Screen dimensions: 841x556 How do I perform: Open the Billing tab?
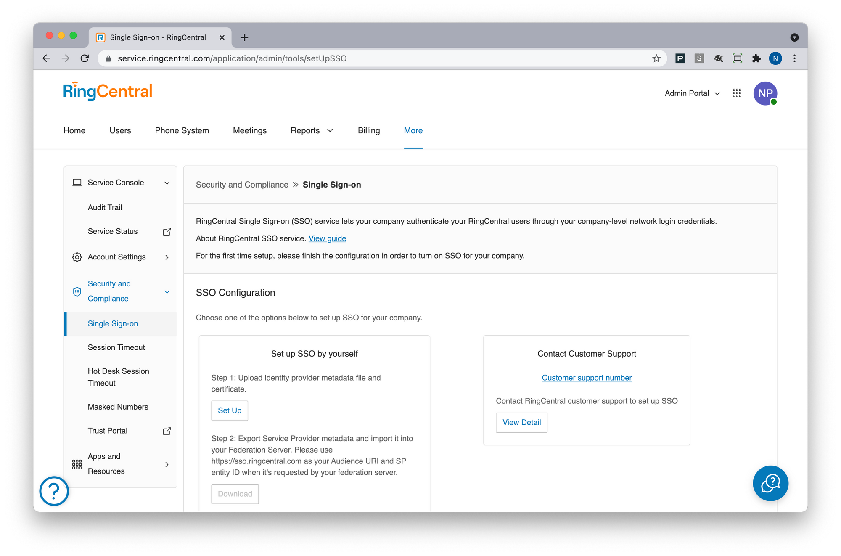[x=369, y=131]
